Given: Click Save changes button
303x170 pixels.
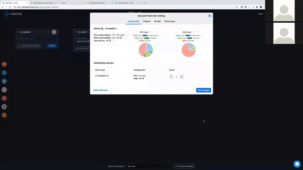Looking at the screenshot, I should [204, 90].
